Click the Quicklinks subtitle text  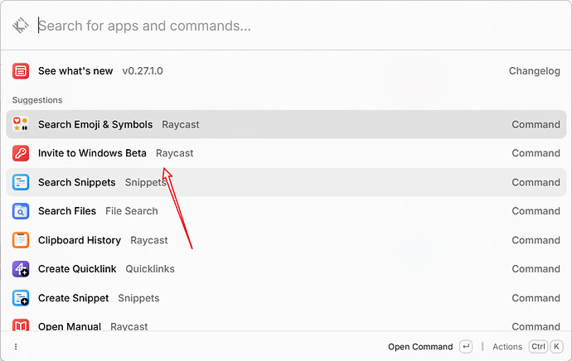point(150,269)
